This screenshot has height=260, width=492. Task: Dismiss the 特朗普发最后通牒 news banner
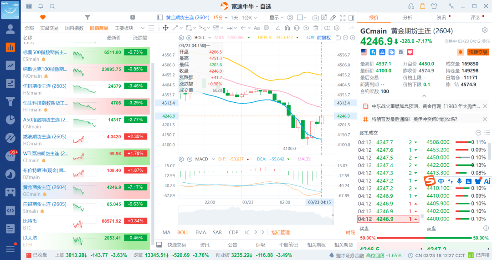(x=485, y=119)
